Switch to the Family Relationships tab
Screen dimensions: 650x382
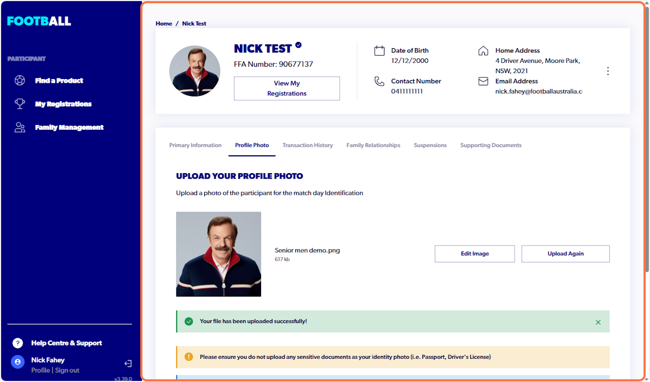tap(373, 145)
